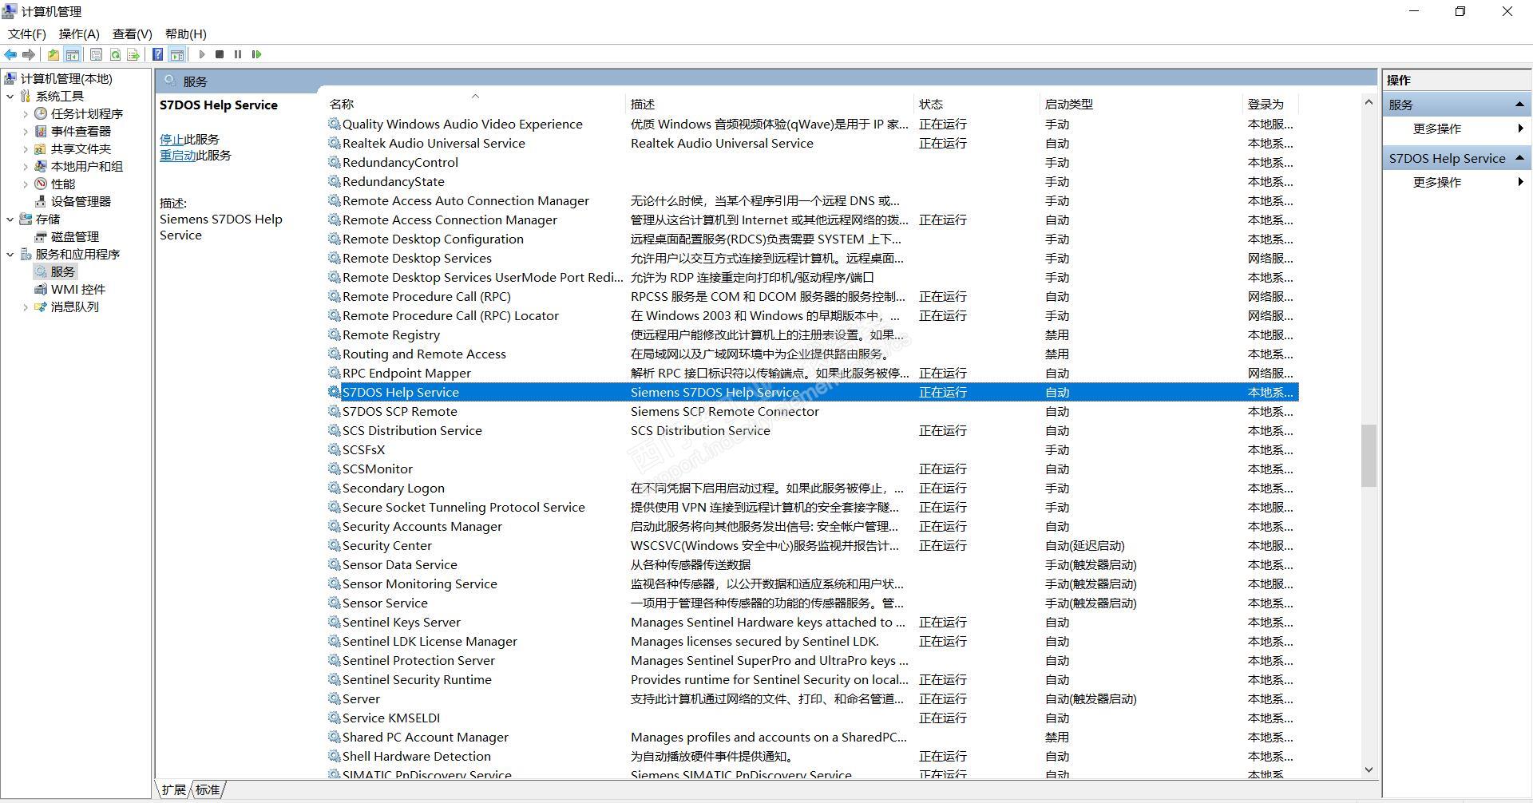Click the 共享文件夹 icon in the tree
This screenshot has width=1533, height=803.
[x=41, y=148]
